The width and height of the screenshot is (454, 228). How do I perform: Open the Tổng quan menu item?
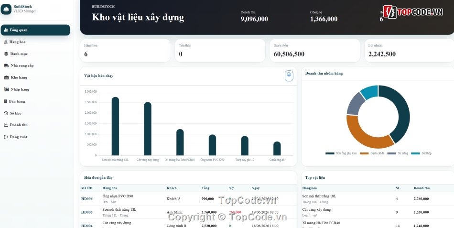(x=35, y=30)
